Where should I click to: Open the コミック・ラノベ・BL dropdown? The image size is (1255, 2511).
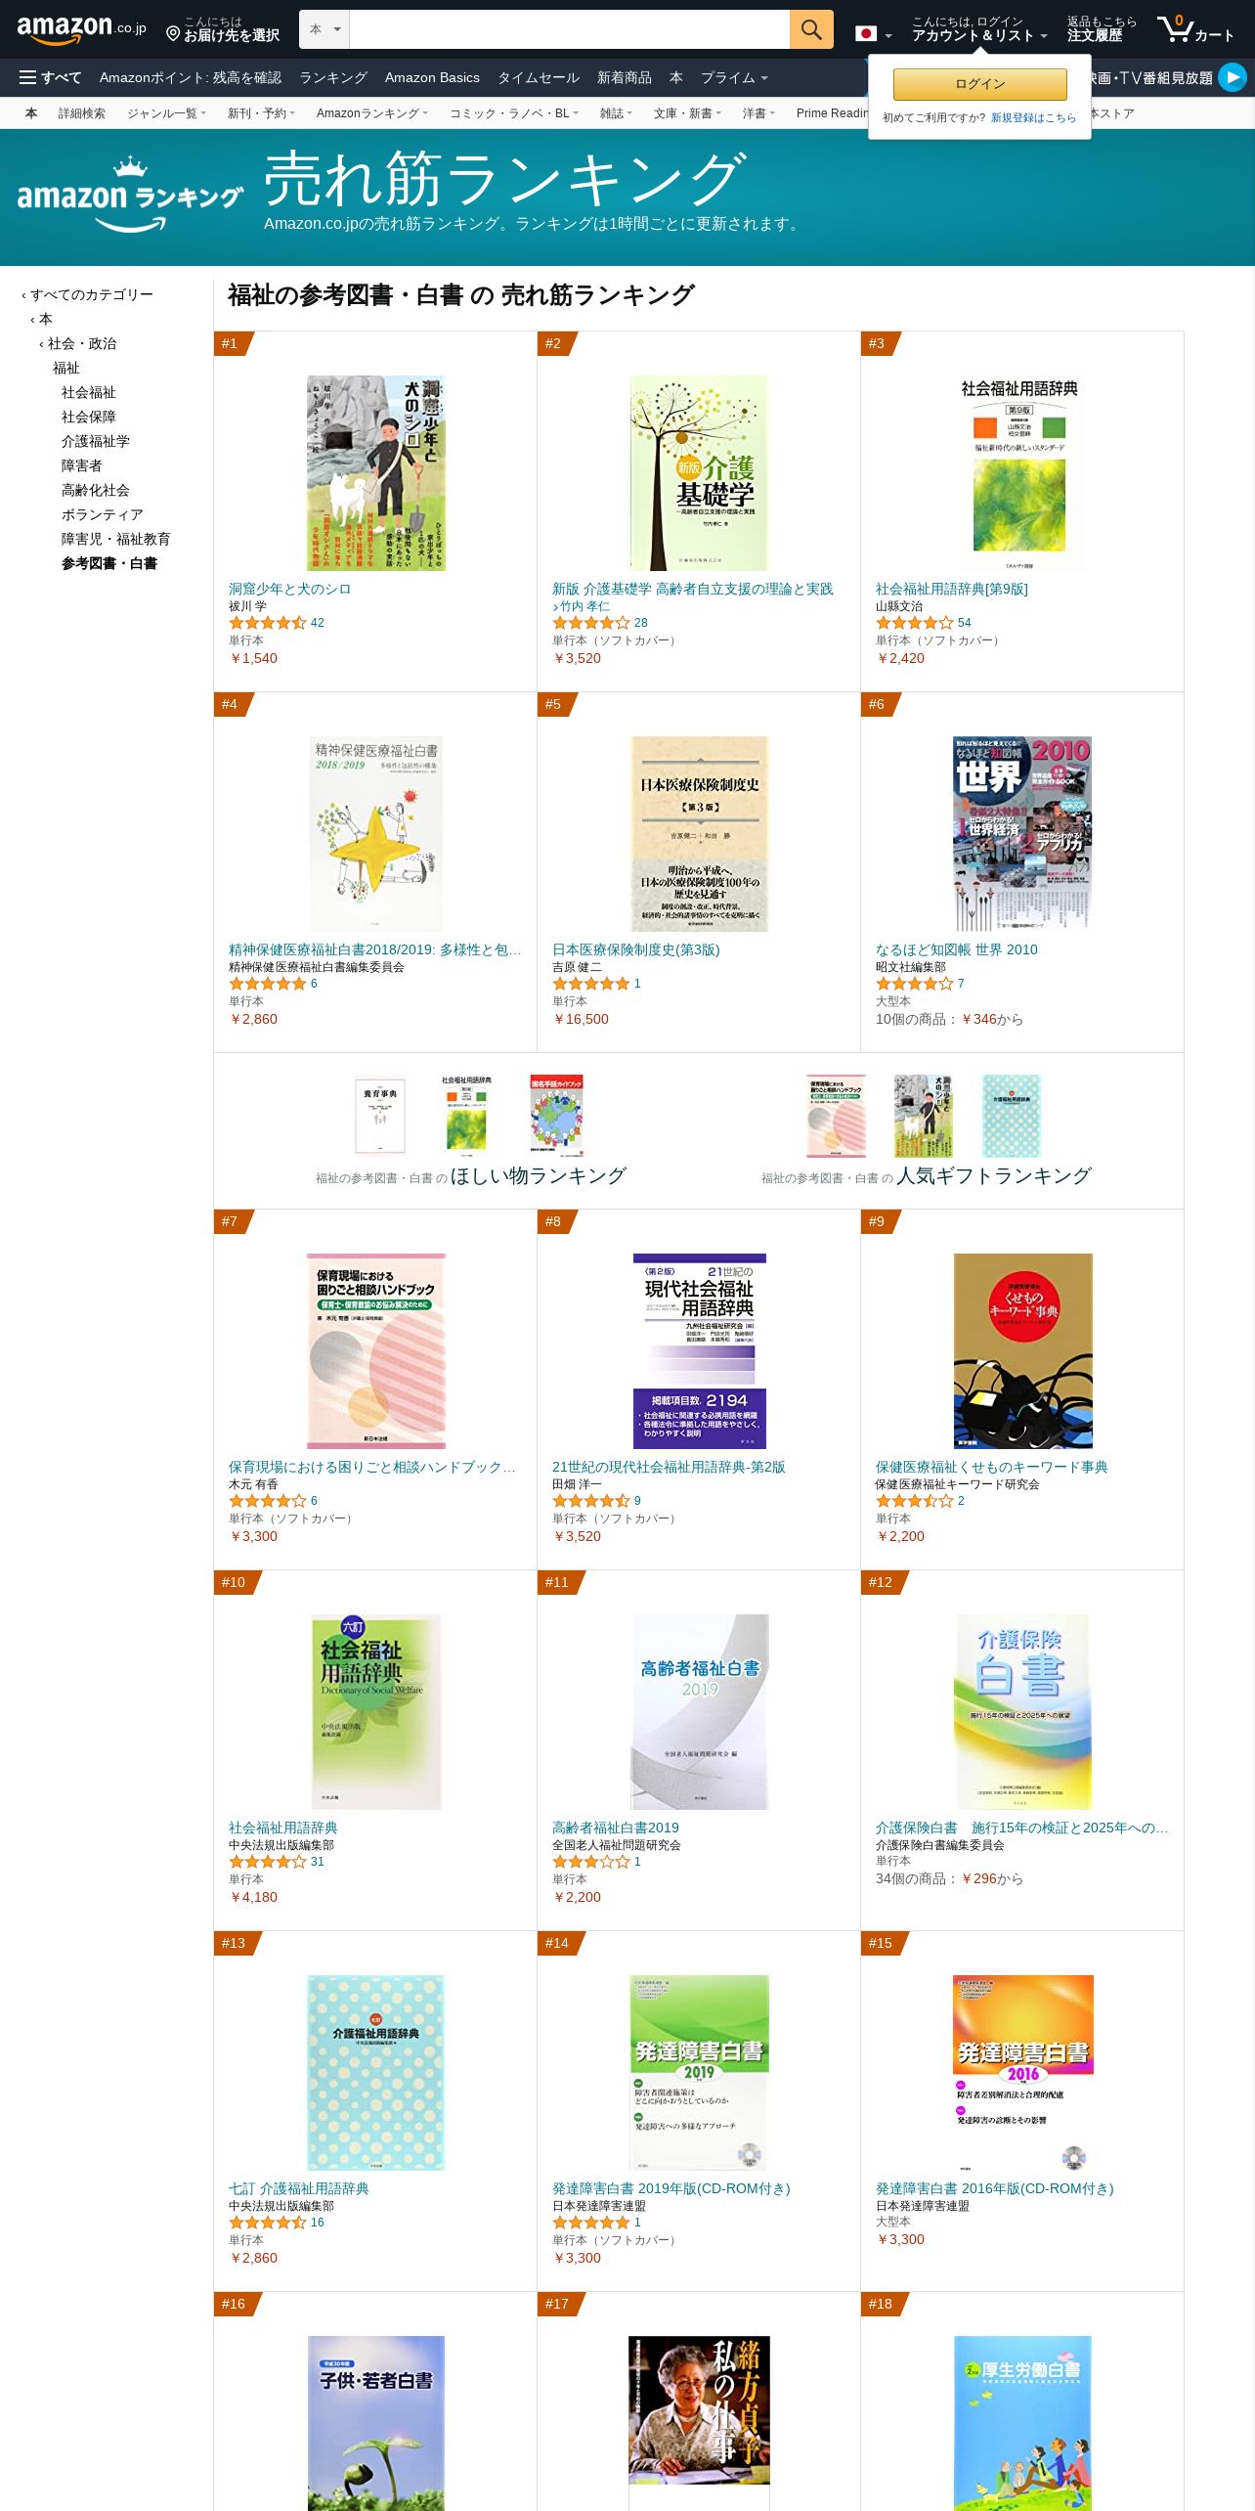(x=514, y=113)
